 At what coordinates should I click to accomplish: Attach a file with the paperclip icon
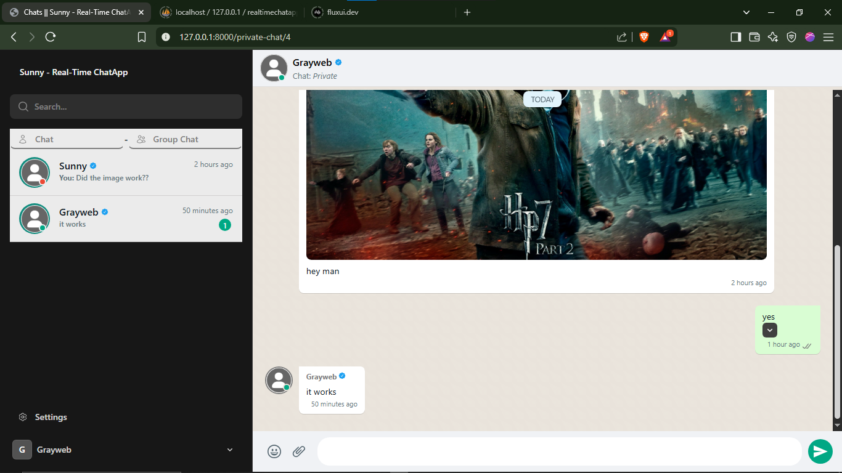299,451
